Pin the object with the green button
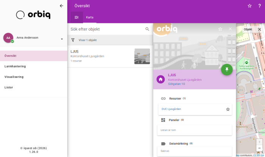 227,69
